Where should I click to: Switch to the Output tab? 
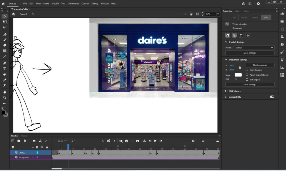24,136
